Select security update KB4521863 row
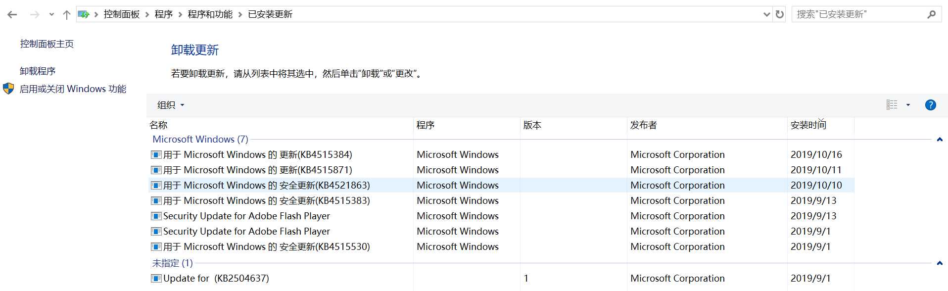Screen dimensions: 948x291 pos(501,186)
